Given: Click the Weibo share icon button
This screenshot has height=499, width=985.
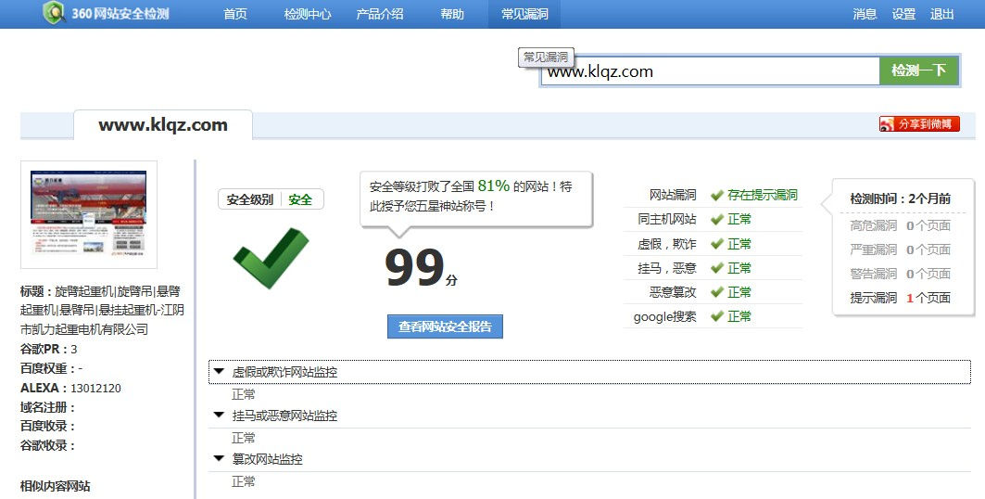Looking at the screenshot, I should coord(919,124).
